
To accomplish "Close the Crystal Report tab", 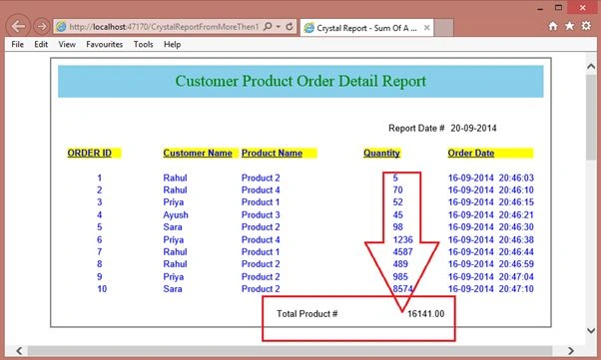I will coord(426,28).
